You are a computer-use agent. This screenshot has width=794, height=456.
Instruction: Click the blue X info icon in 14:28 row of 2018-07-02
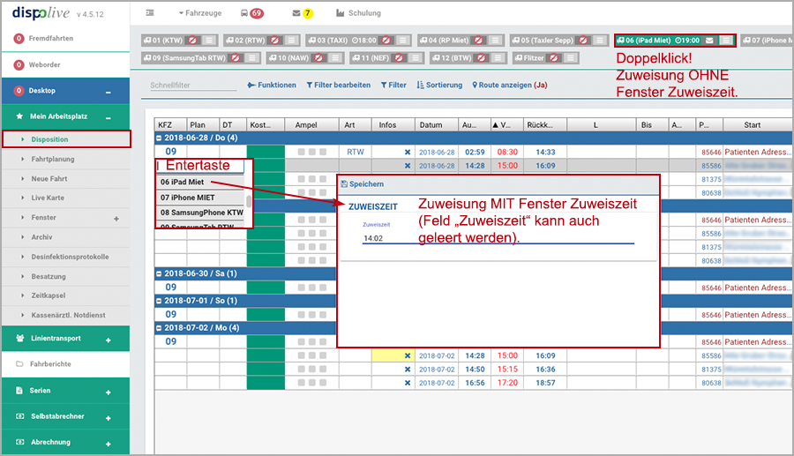(407, 355)
